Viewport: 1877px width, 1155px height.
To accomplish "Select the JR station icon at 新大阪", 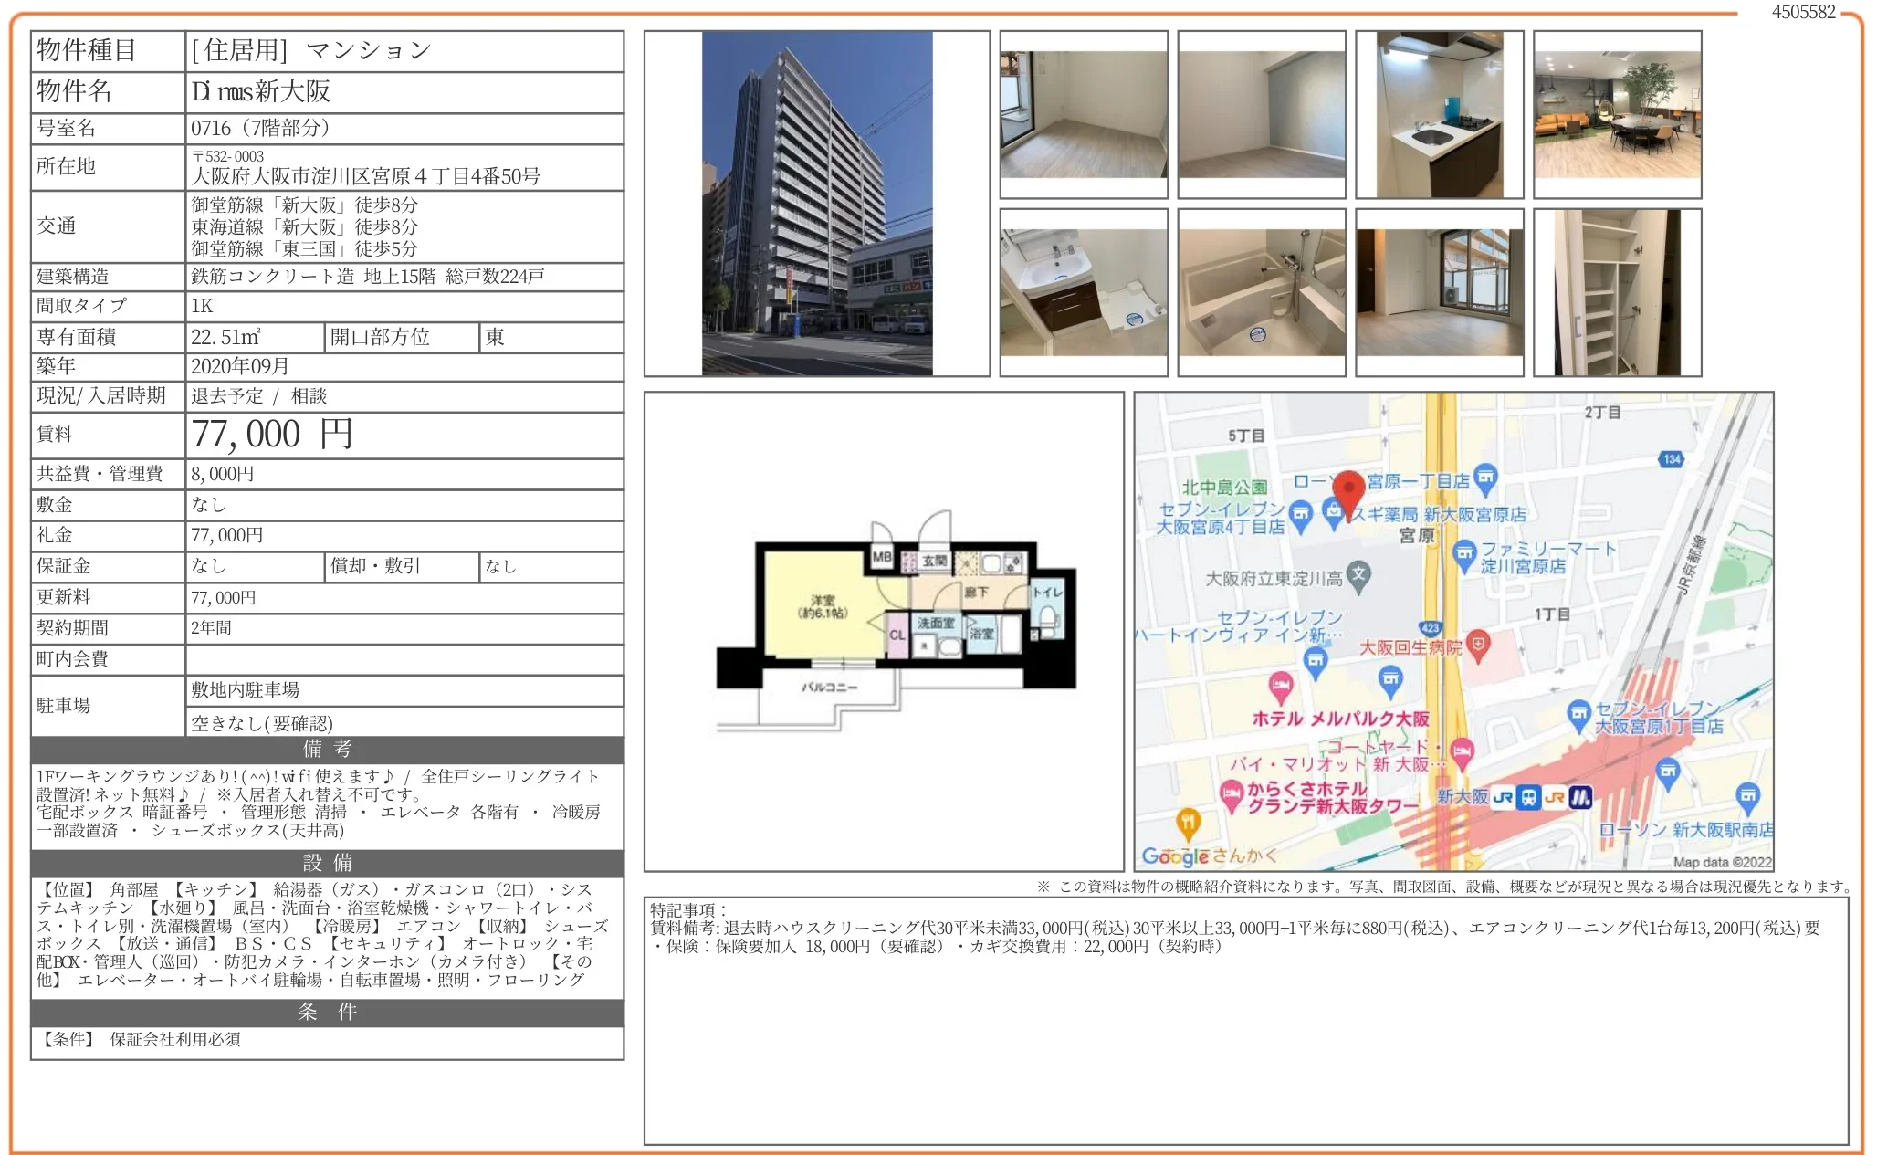I will click(1502, 798).
